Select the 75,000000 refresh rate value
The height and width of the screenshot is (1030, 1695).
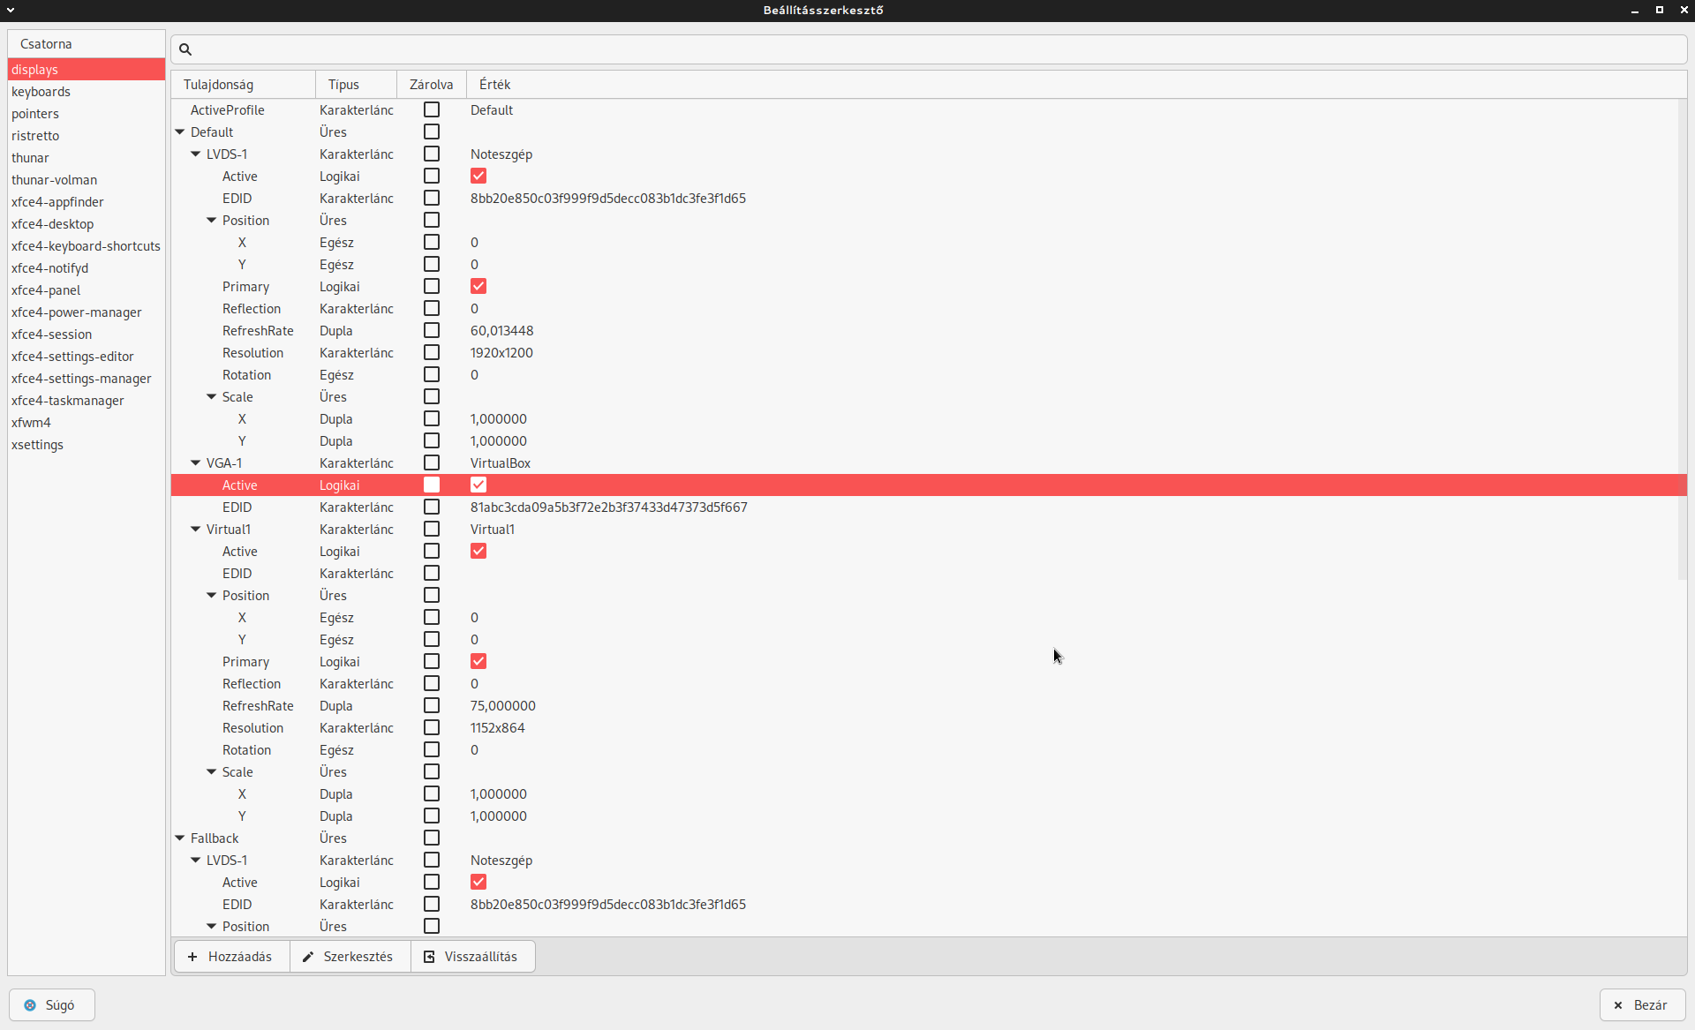pos(503,706)
